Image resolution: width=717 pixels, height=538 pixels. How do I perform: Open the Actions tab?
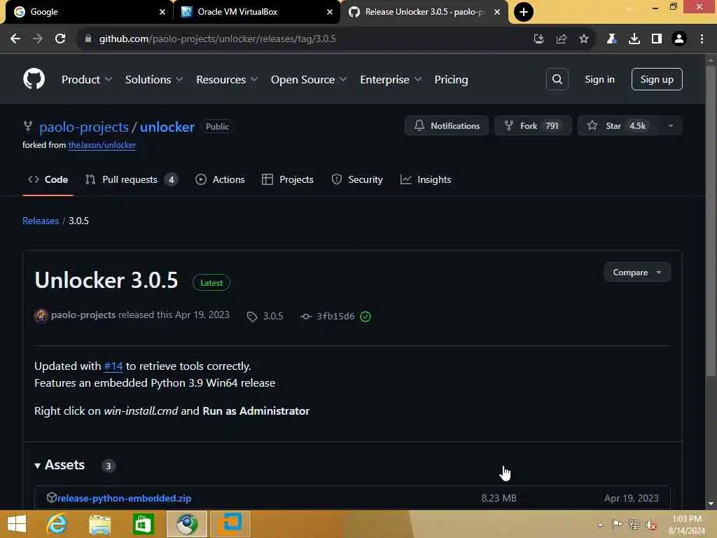click(x=220, y=179)
